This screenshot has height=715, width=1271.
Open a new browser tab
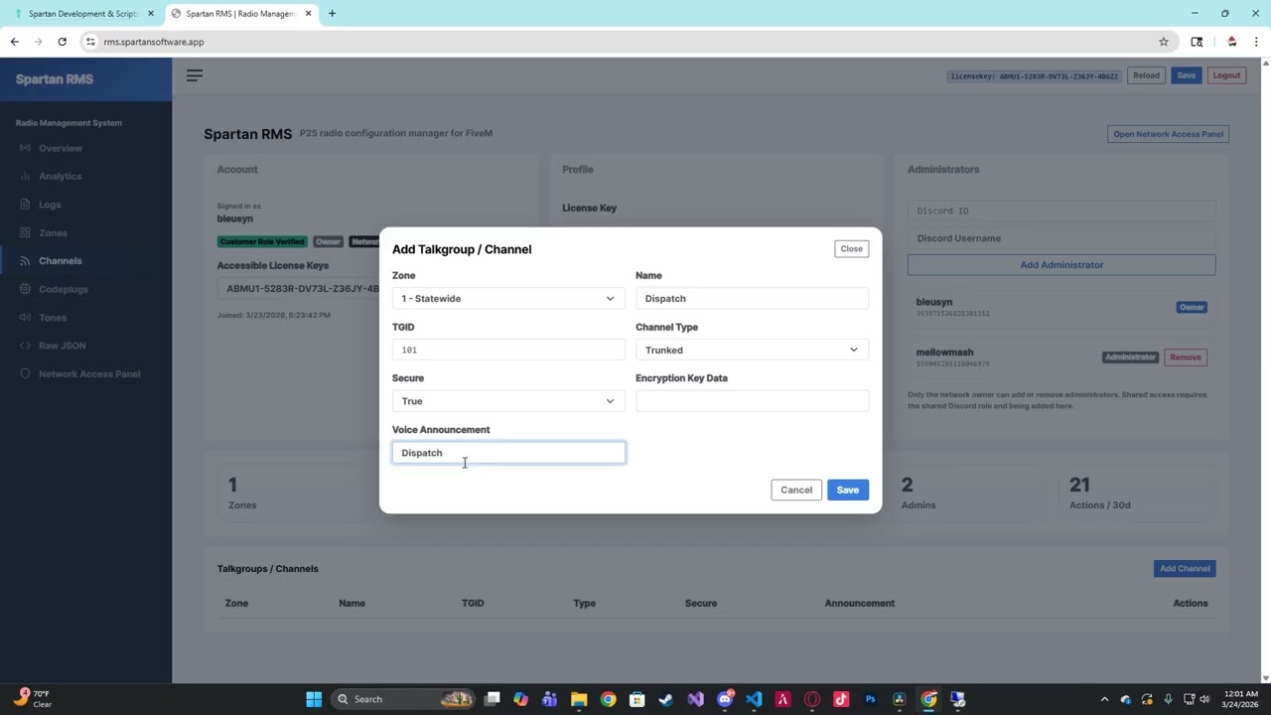(332, 14)
